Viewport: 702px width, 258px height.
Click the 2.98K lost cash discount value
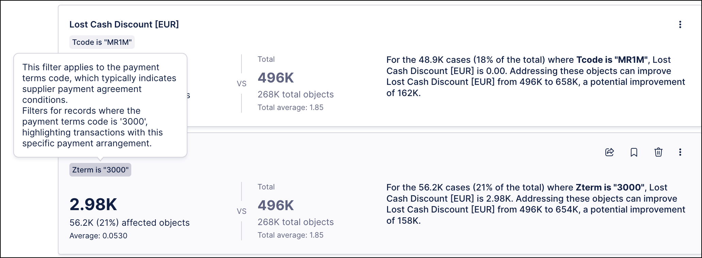[93, 204]
